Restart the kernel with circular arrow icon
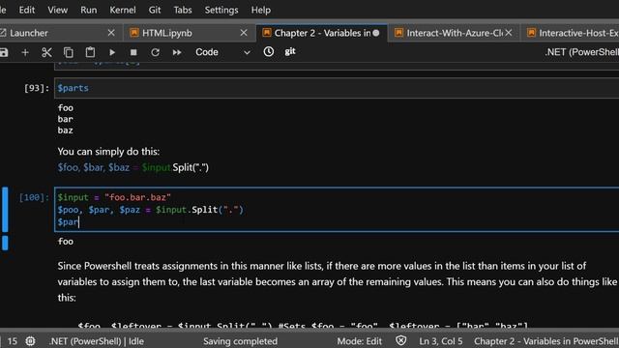 coord(155,52)
